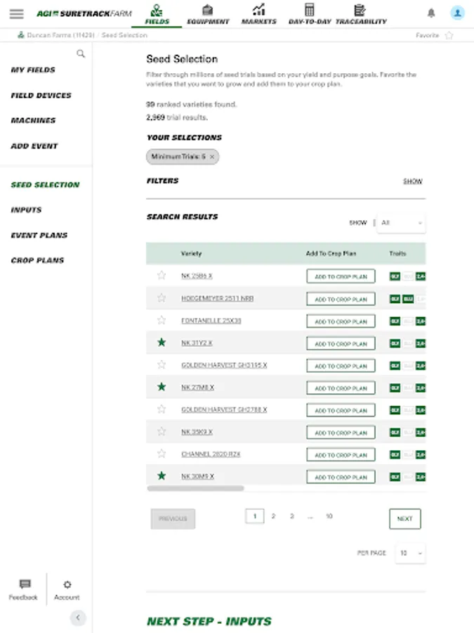Screen dimensions: 474x633
Task: Switch to the Fields tab
Action: [157, 15]
